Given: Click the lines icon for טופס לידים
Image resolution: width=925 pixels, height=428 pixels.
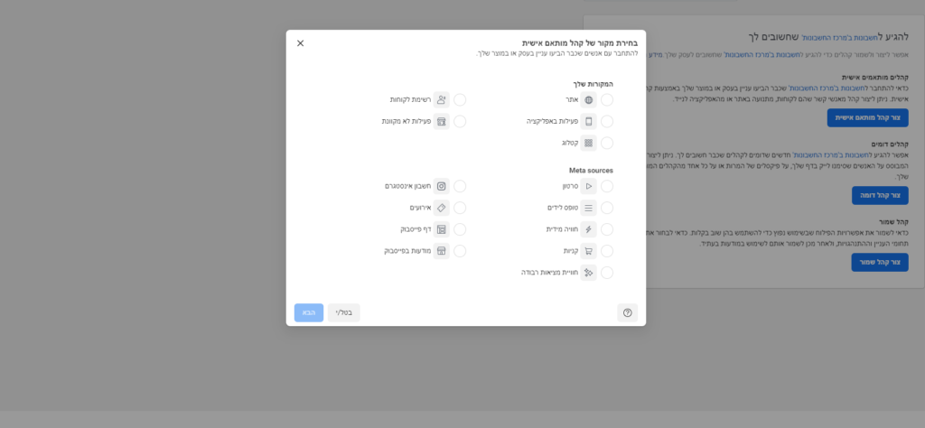Looking at the screenshot, I should pyautogui.click(x=588, y=208).
